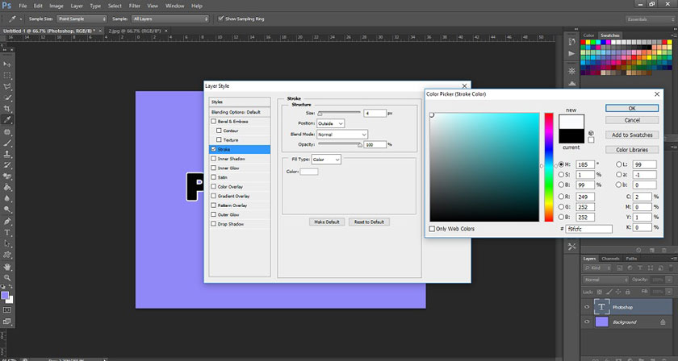Screen dimensions: 678x361
Task: Check Only Web Colors option
Action: (432, 229)
